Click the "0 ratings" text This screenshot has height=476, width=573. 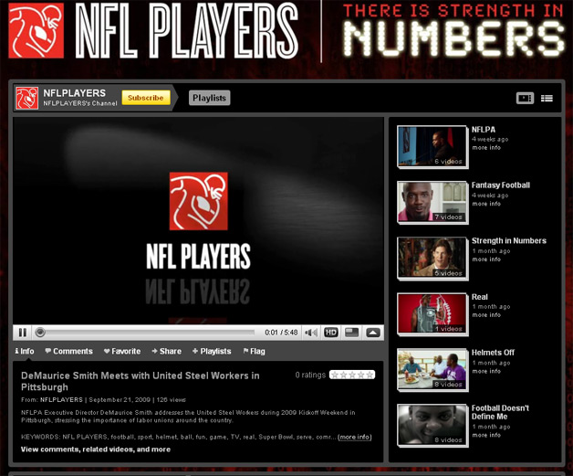pyautogui.click(x=310, y=375)
